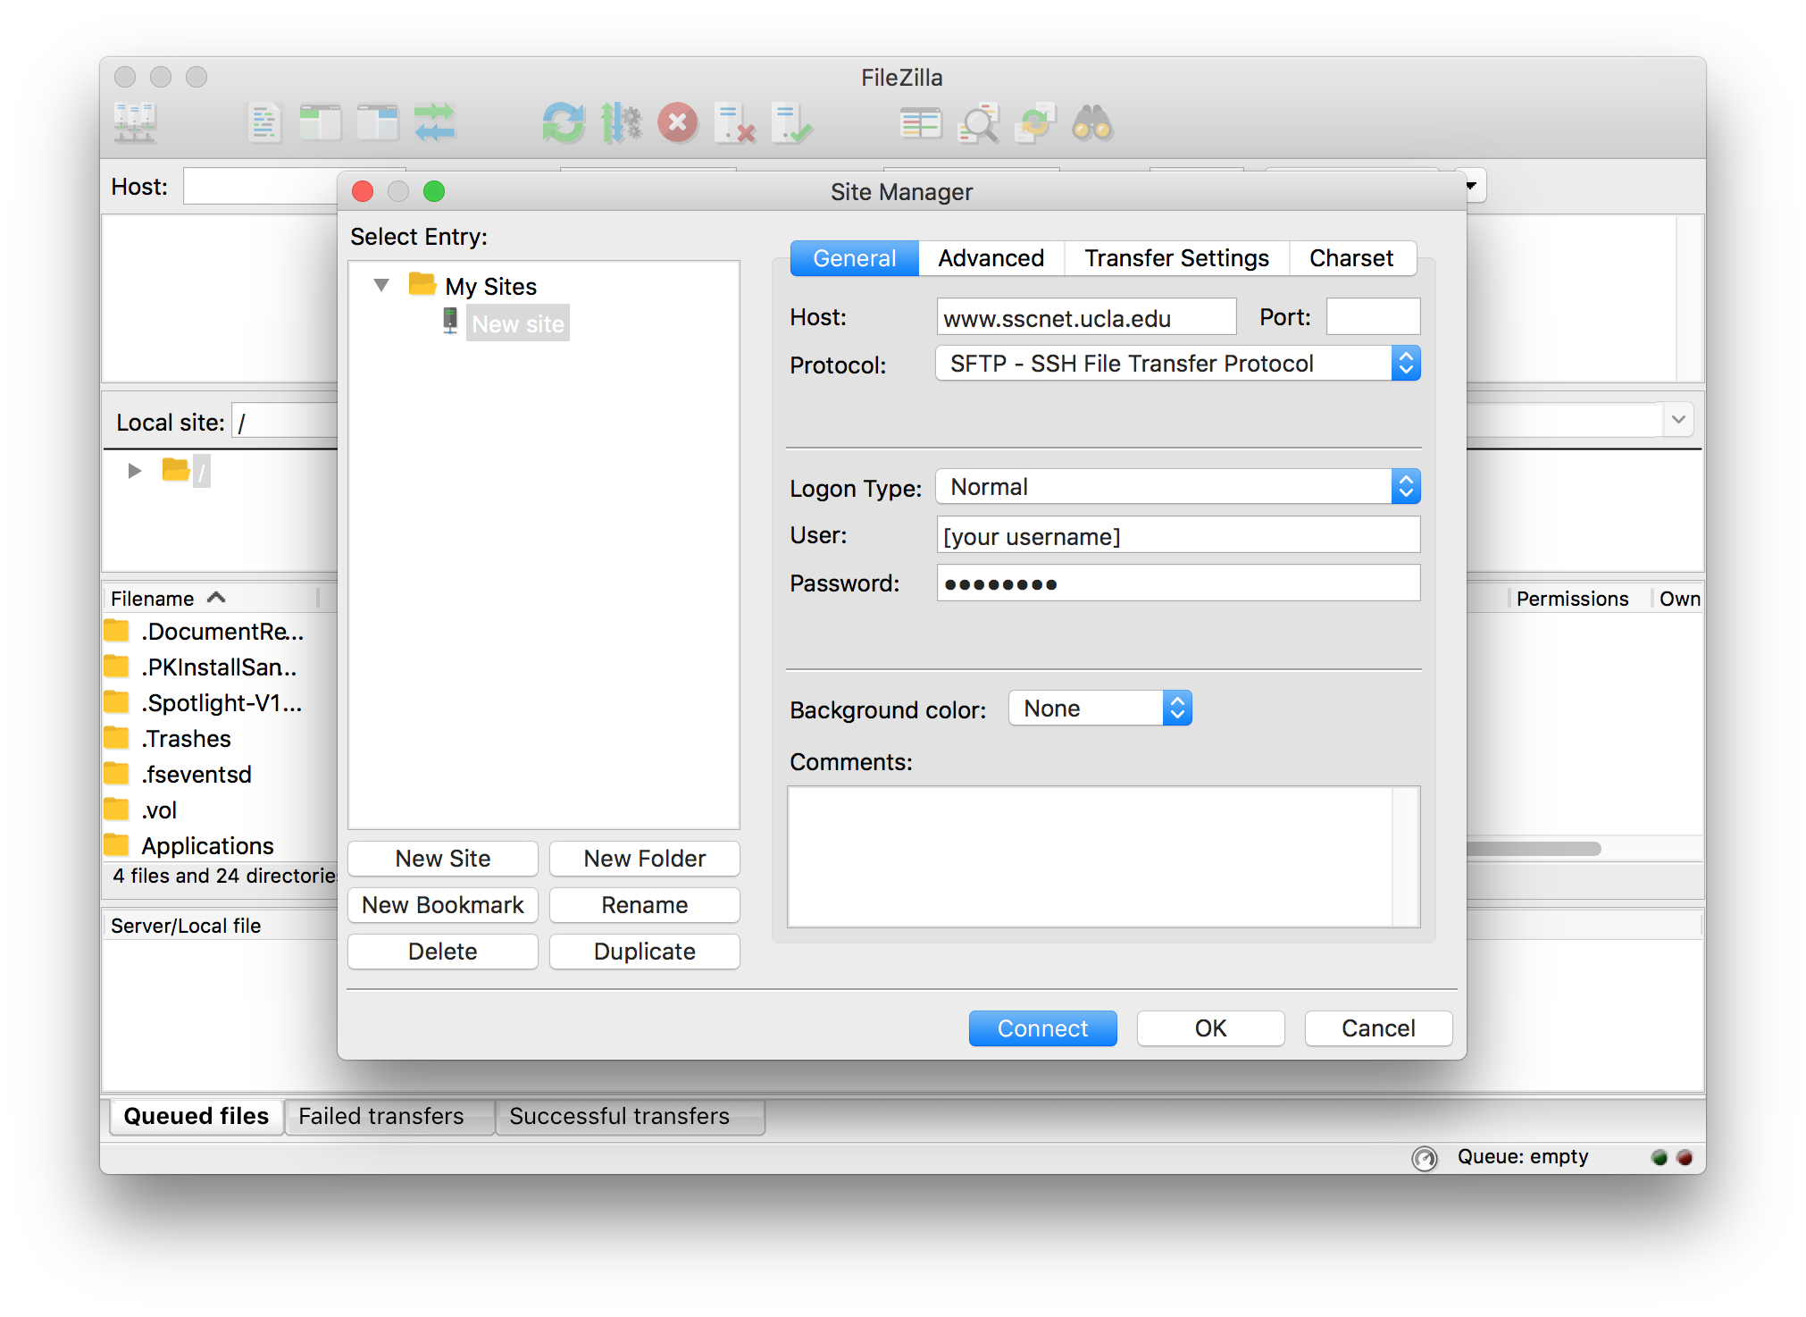Open the Transfer Settings tab

point(1176,258)
